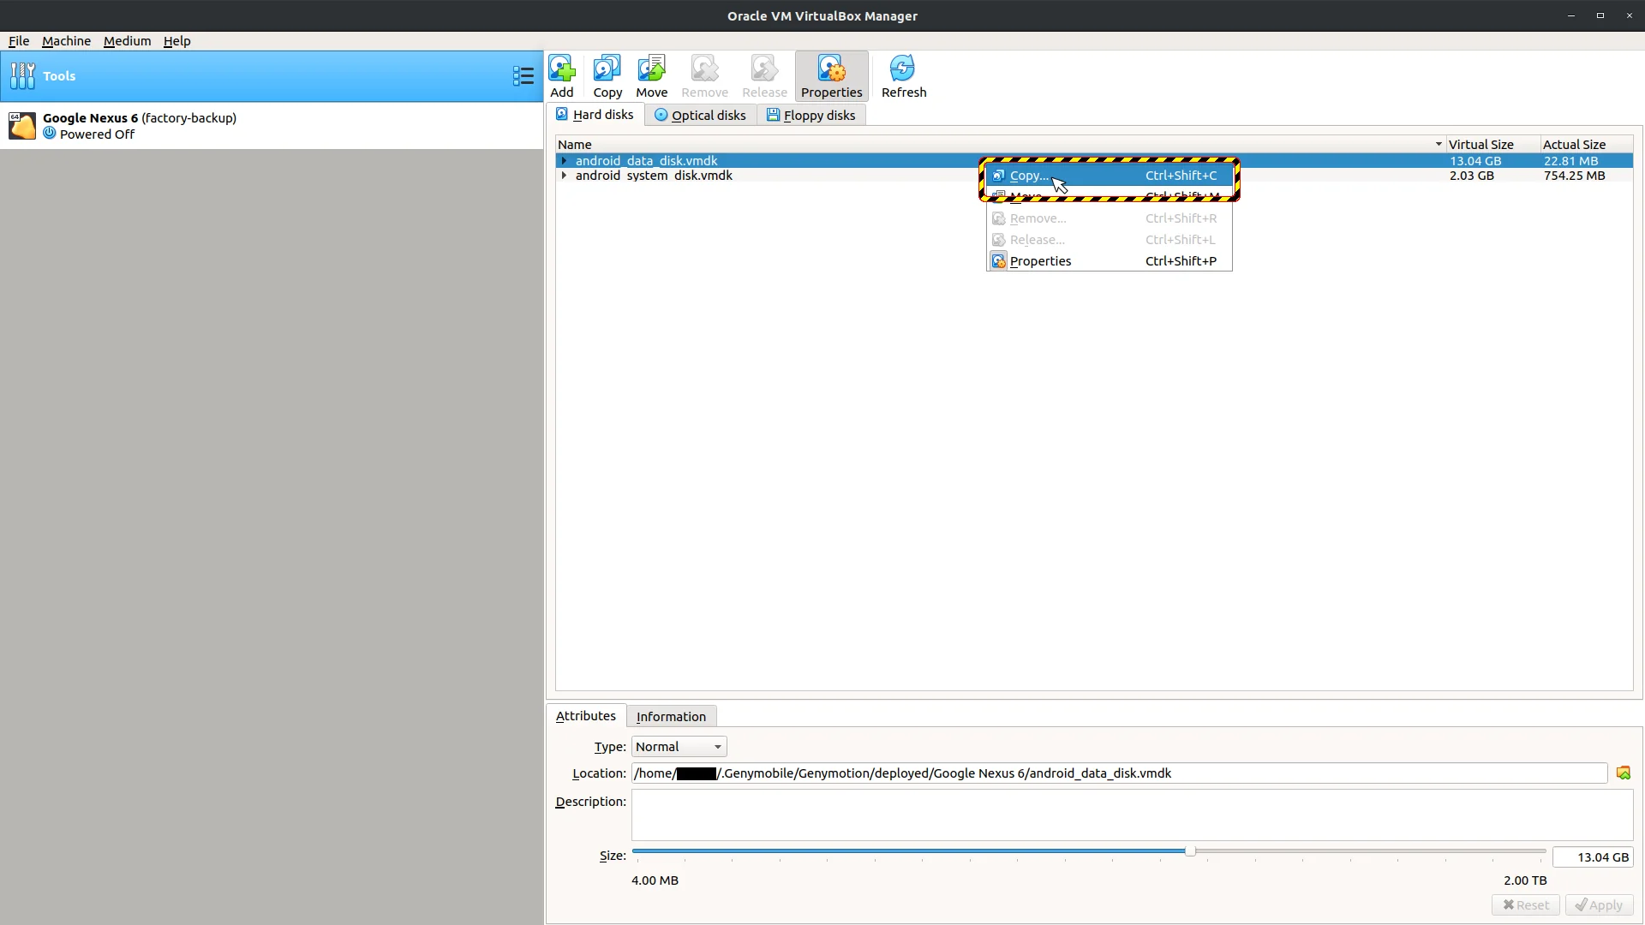1645x925 pixels.
Task: Click the Refresh toolbar icon
Action: (x=903, y=75)
